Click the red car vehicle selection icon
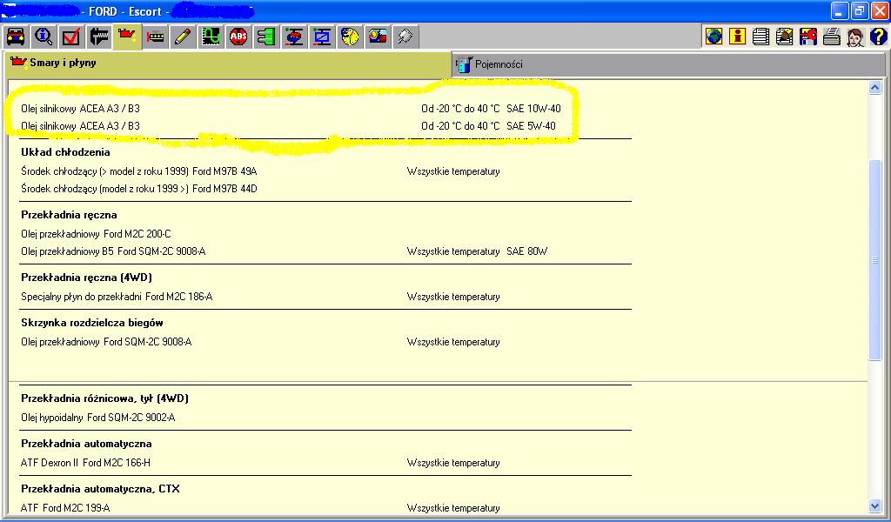891x522 pixels. [16, 37]
